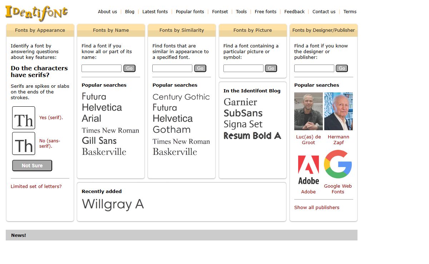Click the Not Sure button

pos(32,166)
